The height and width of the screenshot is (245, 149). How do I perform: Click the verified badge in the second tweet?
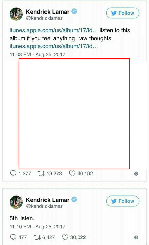pos(74,199)
